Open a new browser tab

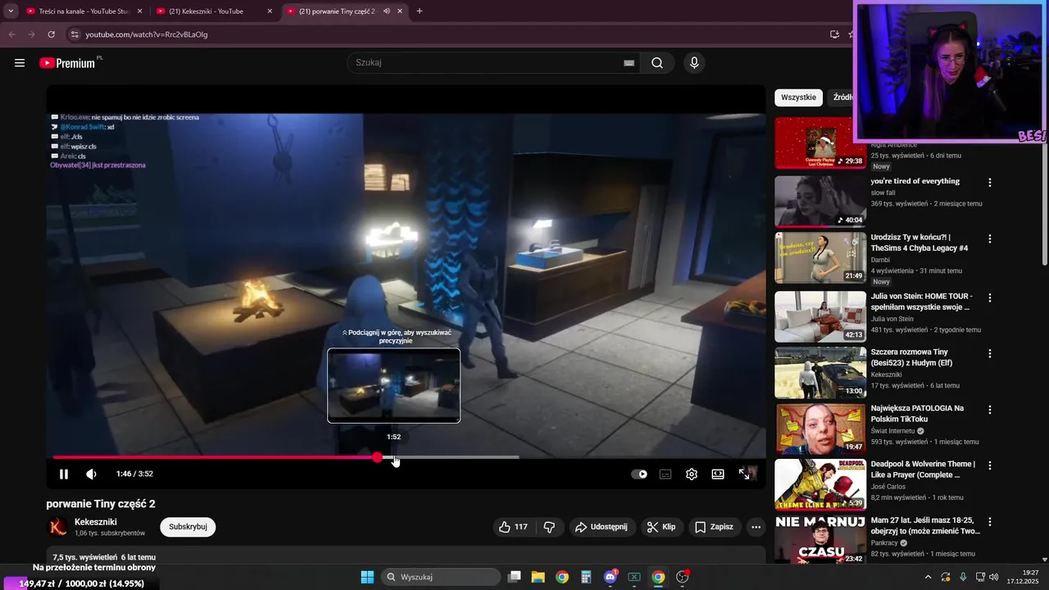point(420,11)
